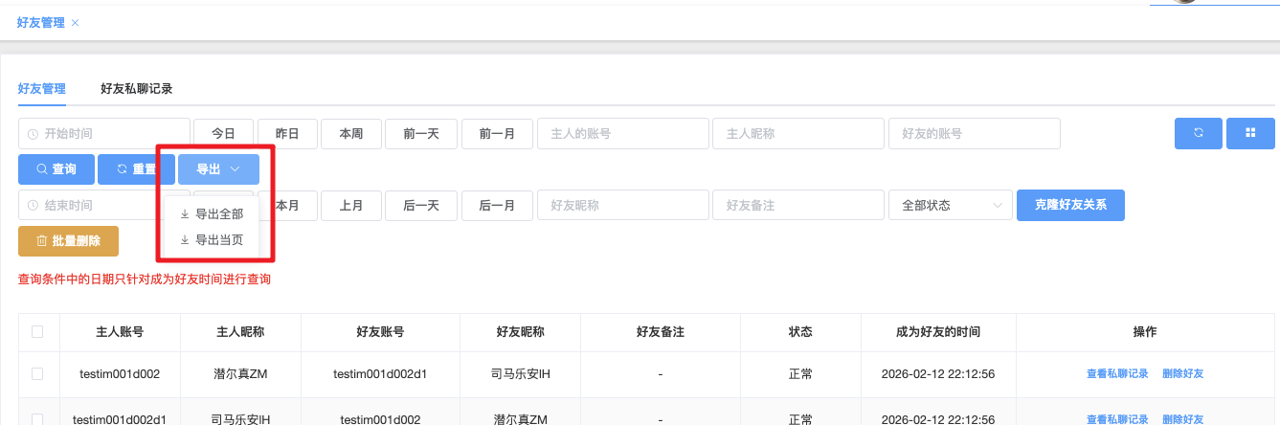1280x425 pixels.
Task: Click the 主人的账号 input field
Action: 622,134
